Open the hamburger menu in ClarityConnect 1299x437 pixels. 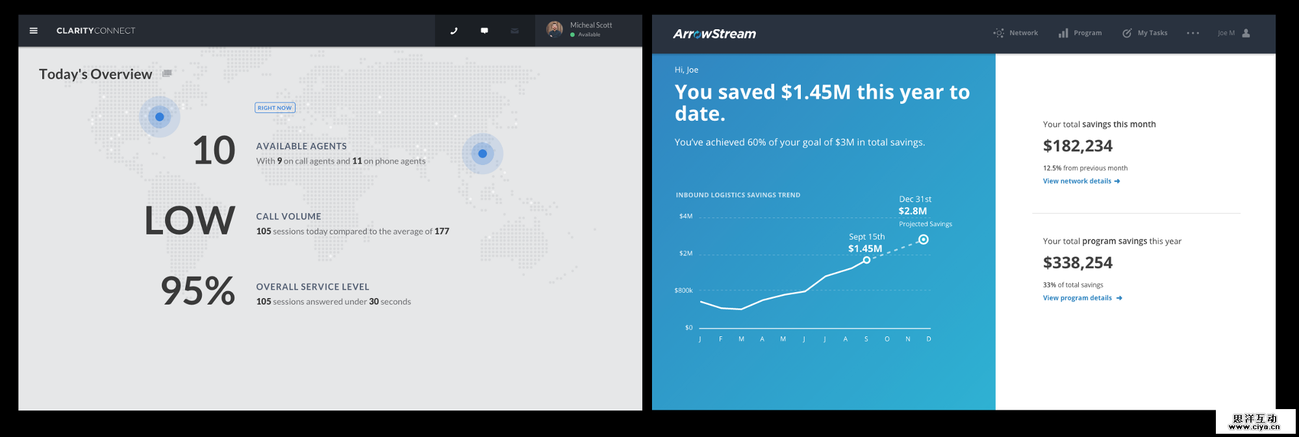pyautogui.click(x=34, y=31)
